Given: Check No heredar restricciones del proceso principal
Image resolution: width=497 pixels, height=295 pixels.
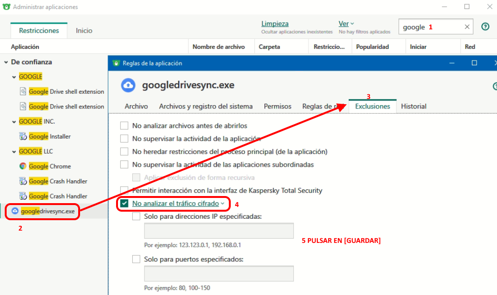Looking at the screenshot, I should click(124, 152).
